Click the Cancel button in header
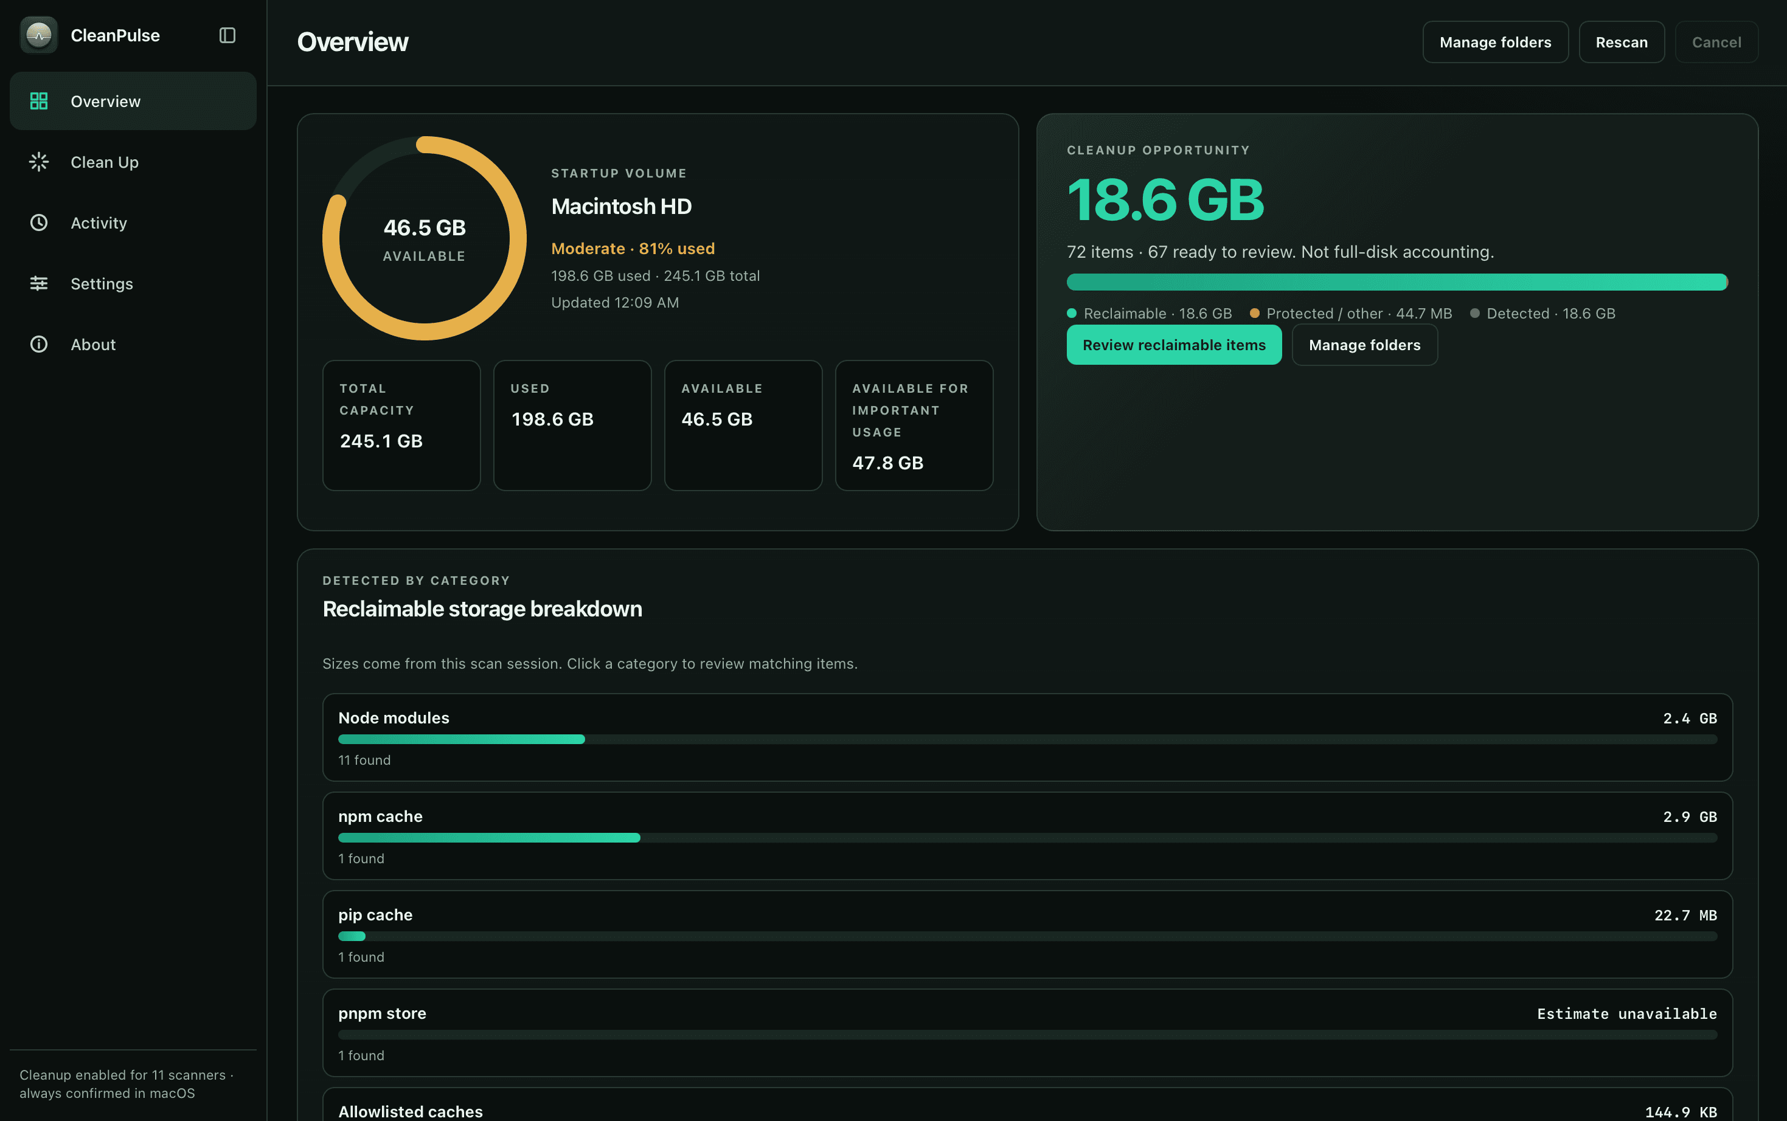Screen dimensions: 1787x1121 click(1716, 43)
